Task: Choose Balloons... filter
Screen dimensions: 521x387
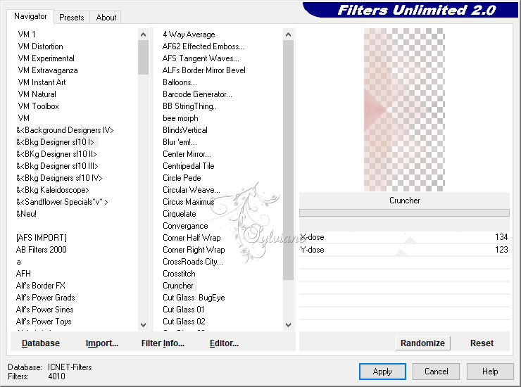Action: [x=180, y=82]
